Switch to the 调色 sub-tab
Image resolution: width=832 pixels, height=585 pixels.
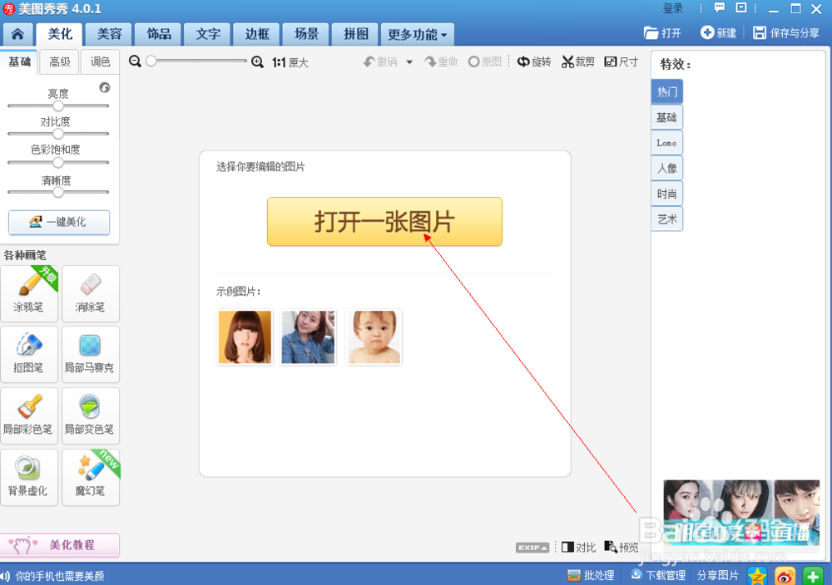pos(100,61)
